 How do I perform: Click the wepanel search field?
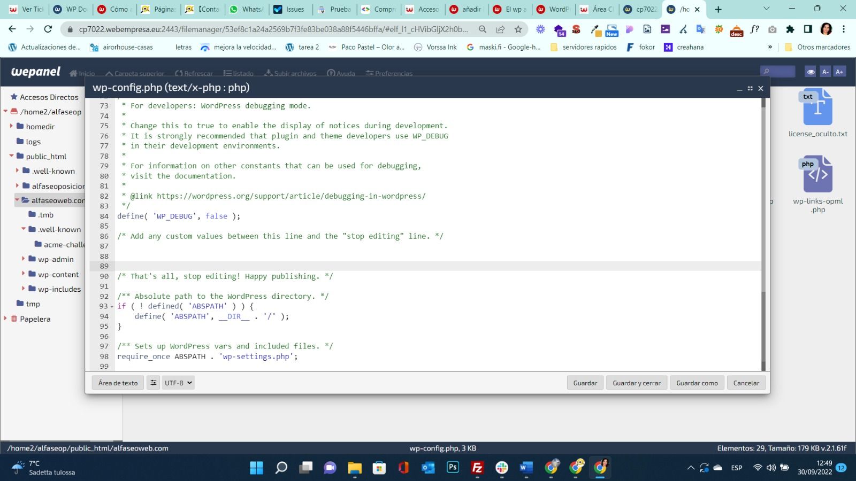point(778,72)
